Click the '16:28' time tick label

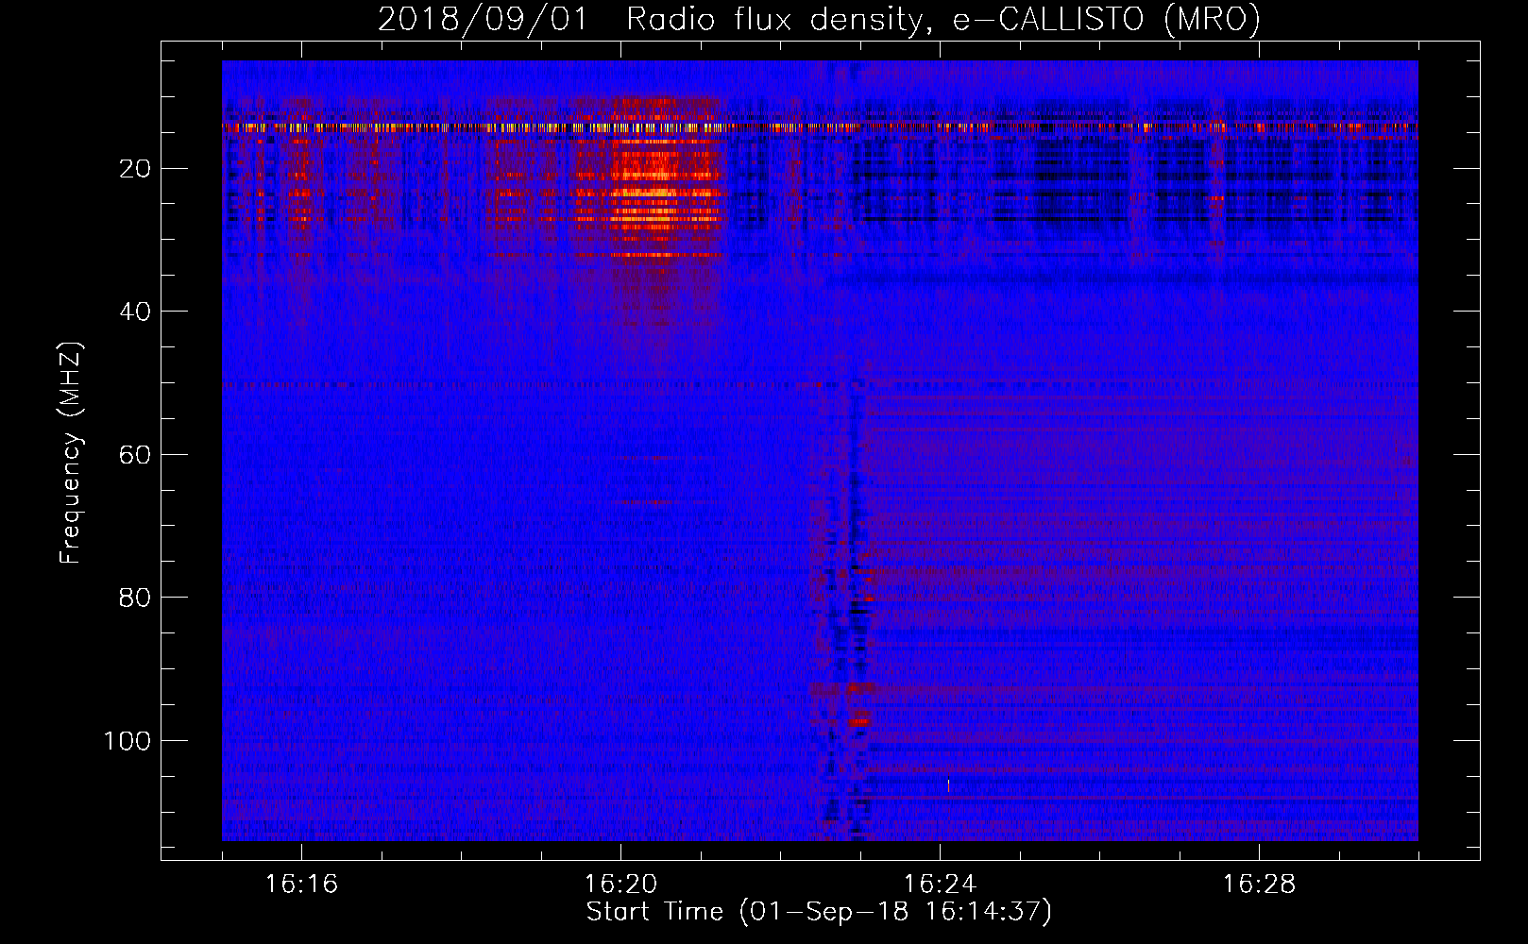tap(1260, 885)
